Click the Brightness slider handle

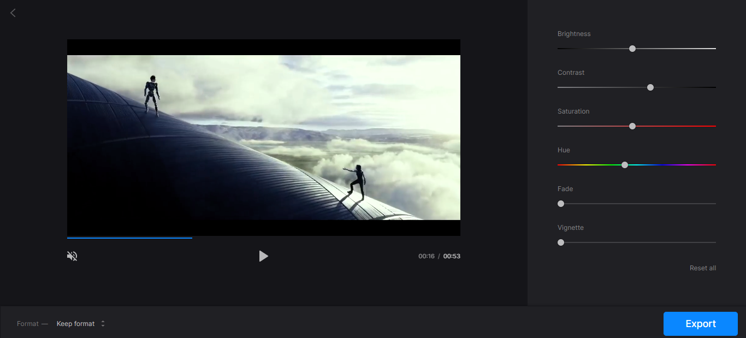click(x=632, y=49)
